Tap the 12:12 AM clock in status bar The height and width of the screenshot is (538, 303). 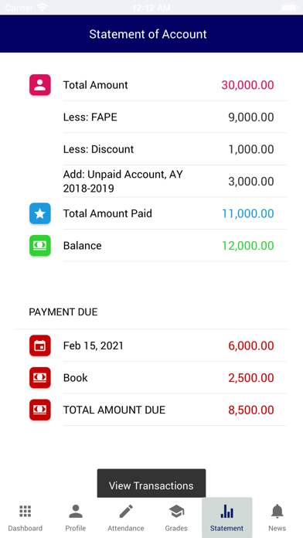click(x=151, y=8)
